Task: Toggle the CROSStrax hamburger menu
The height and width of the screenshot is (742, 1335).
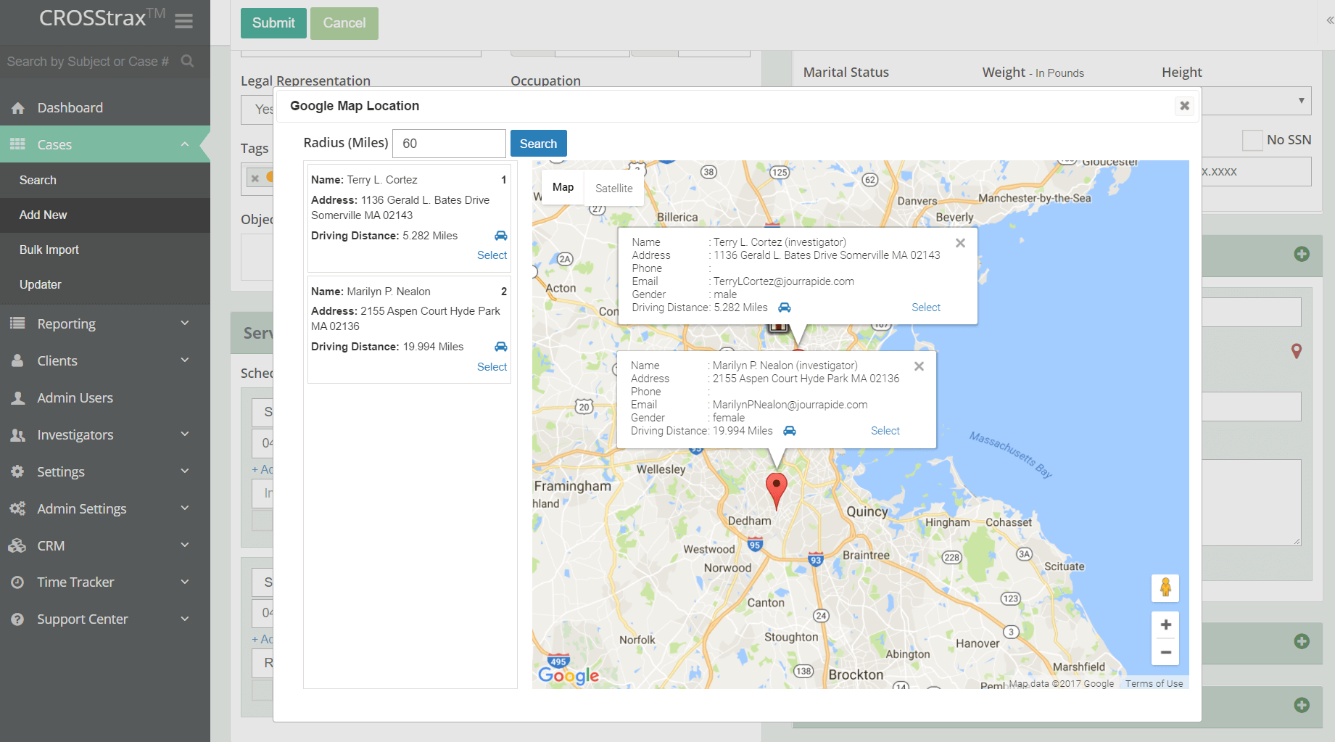Action: click(x=183, y=21)
